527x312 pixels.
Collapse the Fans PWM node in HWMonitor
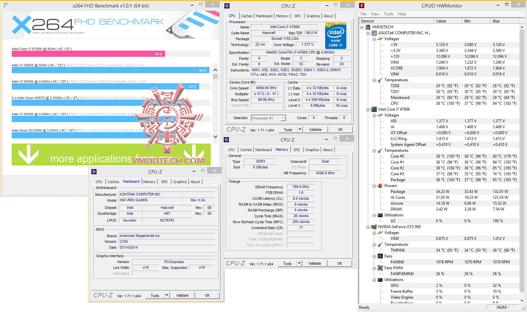pyautogui.click(x=374, y=268)
